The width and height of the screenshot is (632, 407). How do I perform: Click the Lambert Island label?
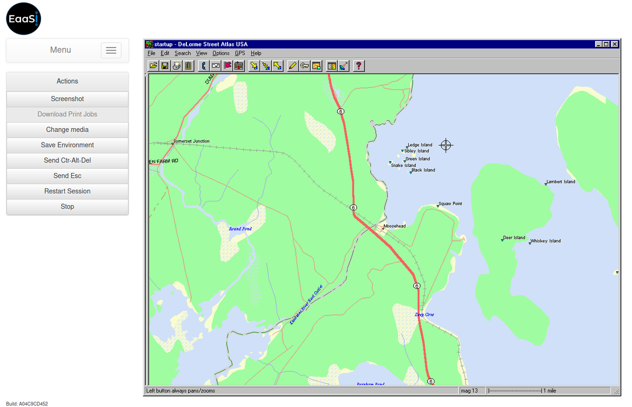pyautogui.click(x=561, y=182)
